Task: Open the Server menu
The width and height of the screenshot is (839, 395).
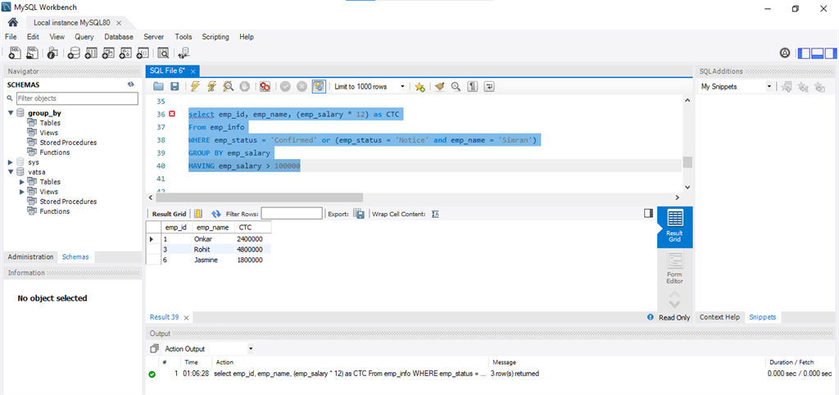Action: pos(153,37)
